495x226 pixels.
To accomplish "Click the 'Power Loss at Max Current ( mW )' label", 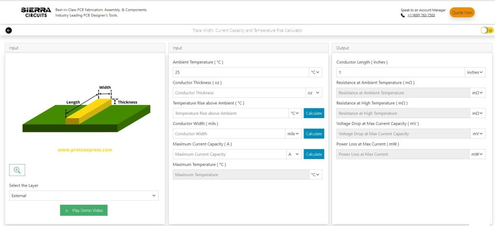I will [367, 144].
